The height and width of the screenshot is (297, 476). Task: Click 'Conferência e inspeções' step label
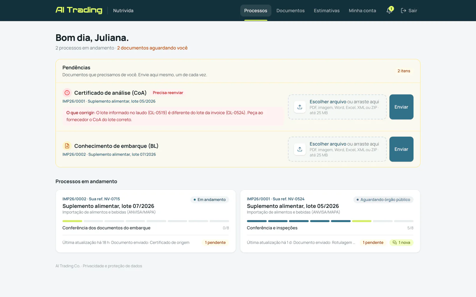coord(272,228)
